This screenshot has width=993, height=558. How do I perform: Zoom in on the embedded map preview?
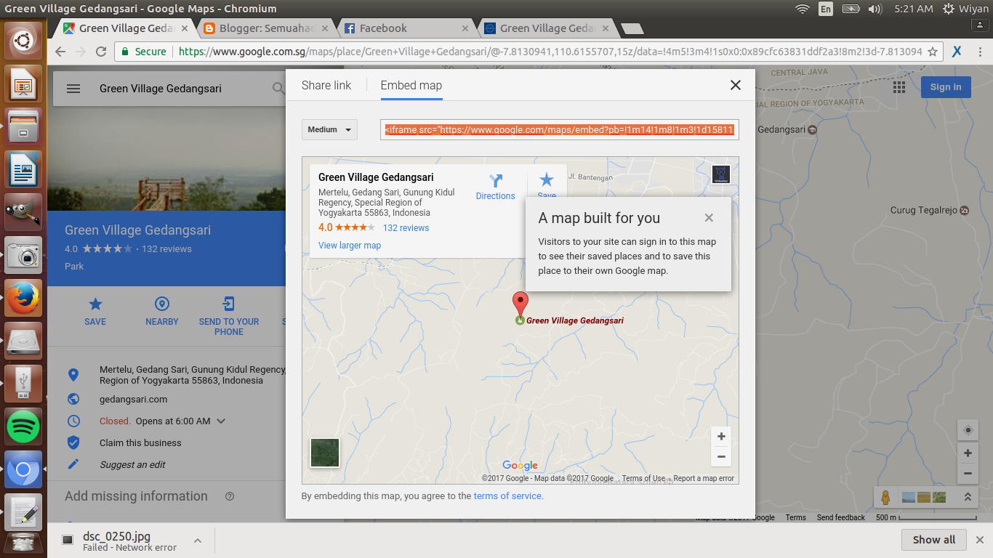click(721, 437)
